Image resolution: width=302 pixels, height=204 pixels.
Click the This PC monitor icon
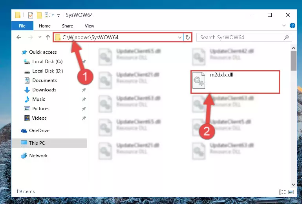coord(24,143)
